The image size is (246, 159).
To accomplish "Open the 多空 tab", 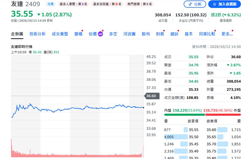I will [113, 34].
